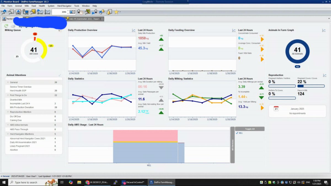The width and height of the screenshot is (331, 186).
Task: Open the System menu
Action: coord(51,6)
